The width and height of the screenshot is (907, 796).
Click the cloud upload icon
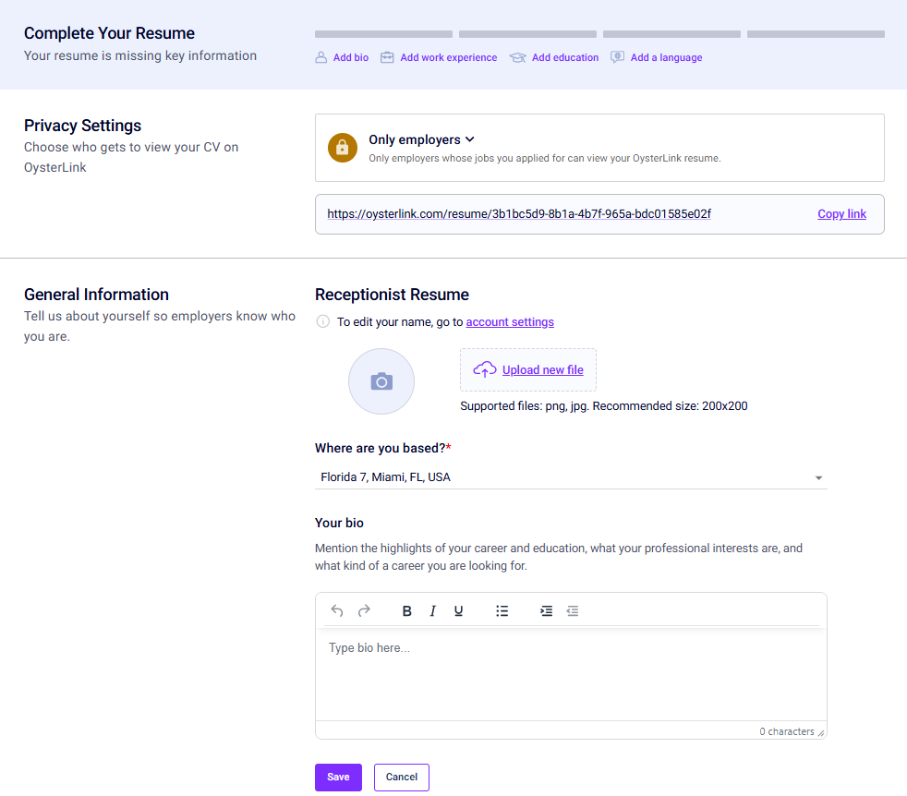[x=485, y=369]
